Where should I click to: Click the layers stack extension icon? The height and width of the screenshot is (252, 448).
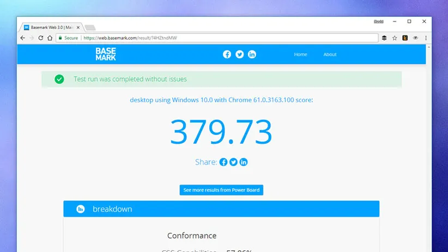tap(384, 38)
